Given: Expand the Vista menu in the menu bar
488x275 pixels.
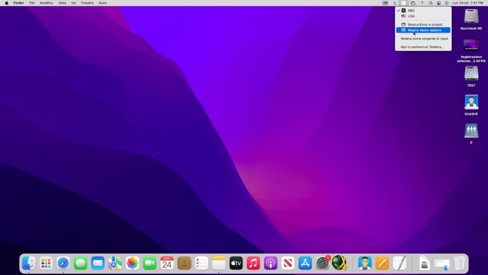Looking at the screenshot, I should [62, 3].
